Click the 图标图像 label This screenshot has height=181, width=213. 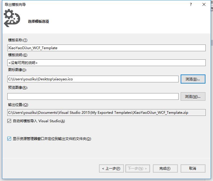pyautogui.click(x=17, y=70)
